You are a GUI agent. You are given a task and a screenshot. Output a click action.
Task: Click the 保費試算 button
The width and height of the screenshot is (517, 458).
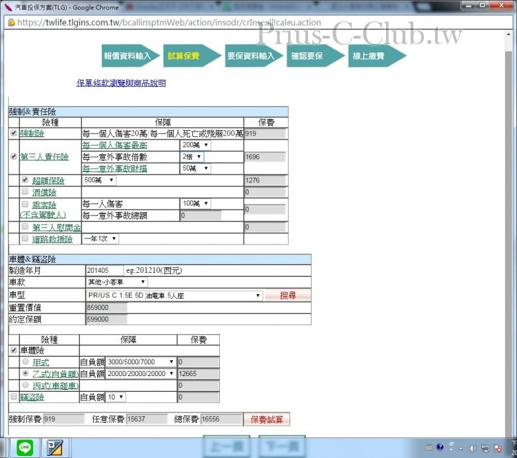pos(267,419)
